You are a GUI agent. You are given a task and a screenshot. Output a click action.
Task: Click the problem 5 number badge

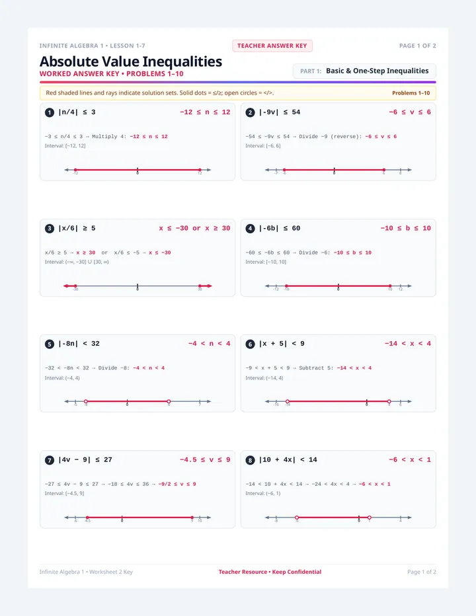[49, 344]
